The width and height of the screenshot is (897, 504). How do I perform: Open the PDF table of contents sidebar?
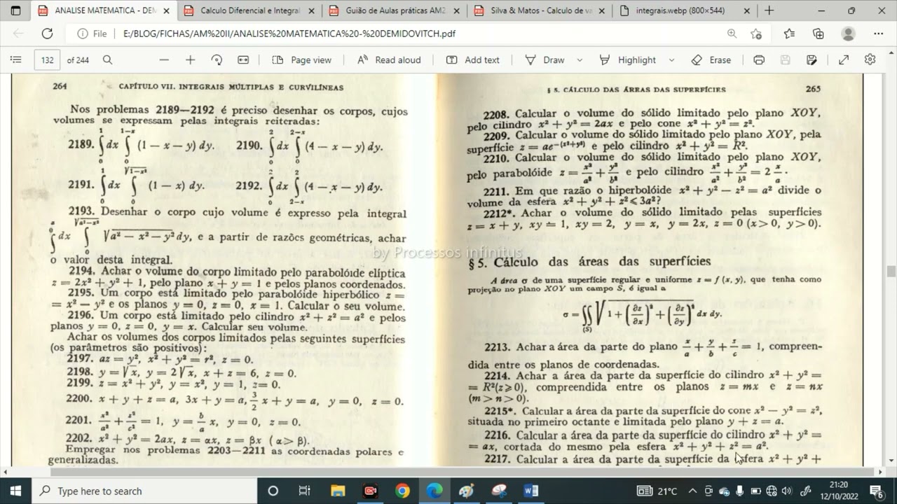[16, 60]
